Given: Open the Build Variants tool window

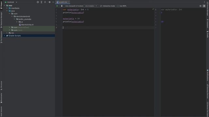Looking at the screenshot, I should tap(1, 111).
